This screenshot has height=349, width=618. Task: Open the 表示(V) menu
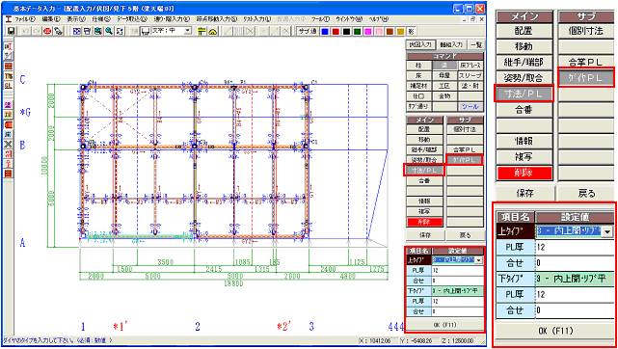coord(76,19)
